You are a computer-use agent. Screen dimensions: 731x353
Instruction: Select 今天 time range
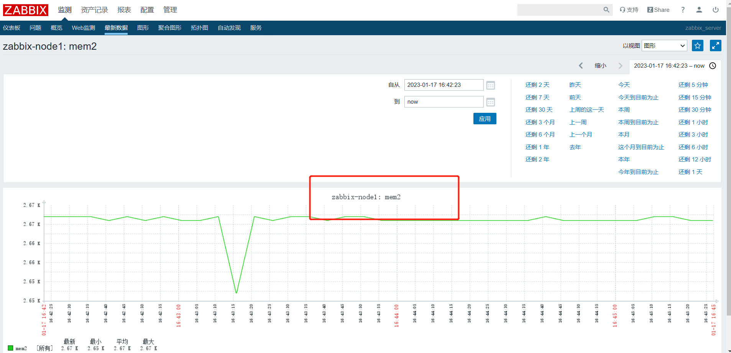624,85
